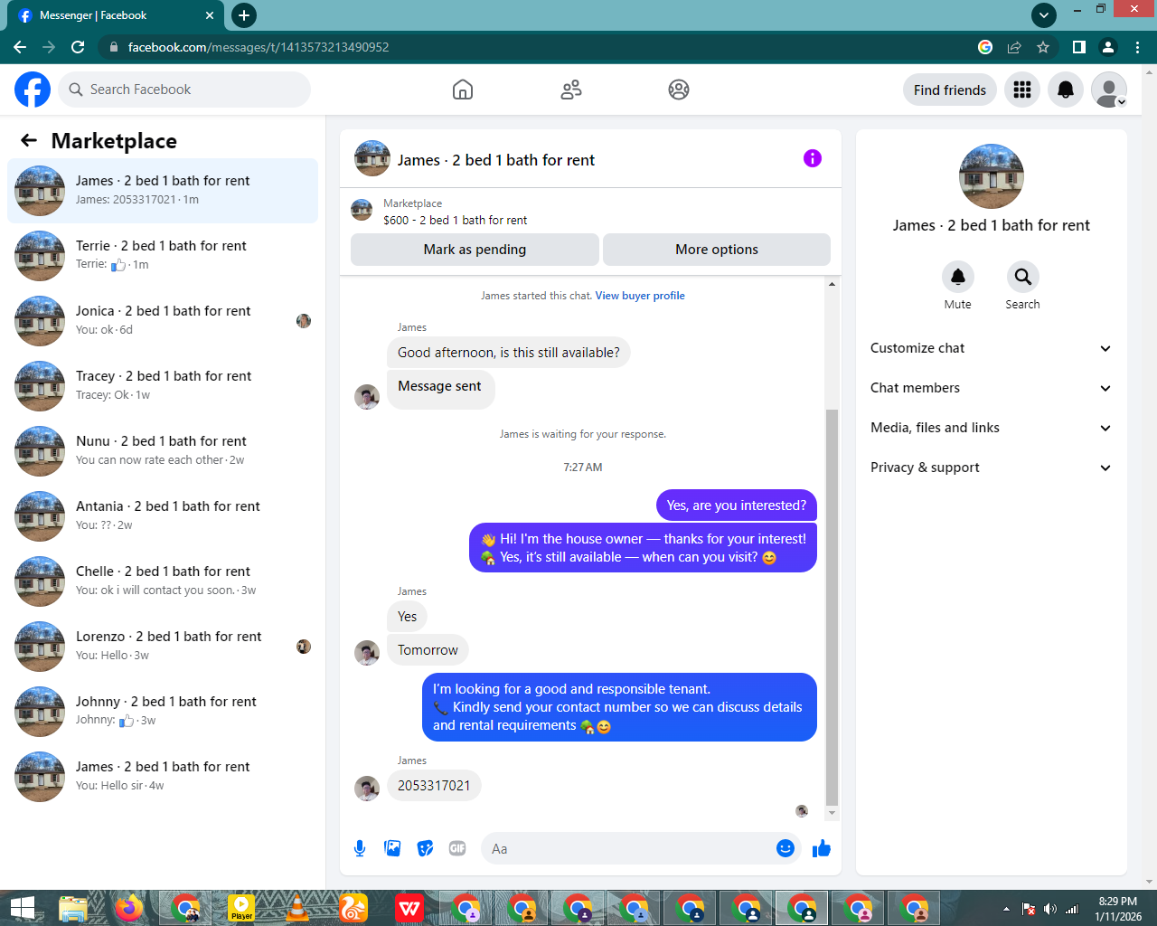Open a new browser tab
Viewport: 1157px width, 926px height.
(x=243, y=15)
